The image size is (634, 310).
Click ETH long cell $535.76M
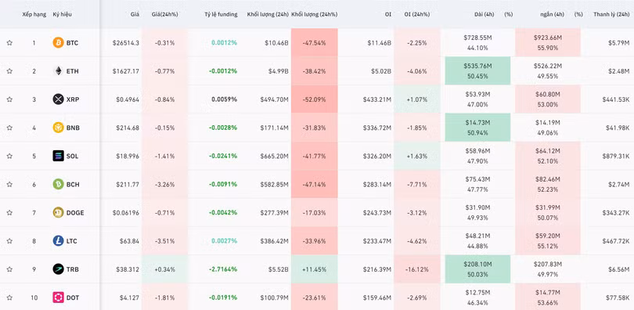(x=477, y=70)
